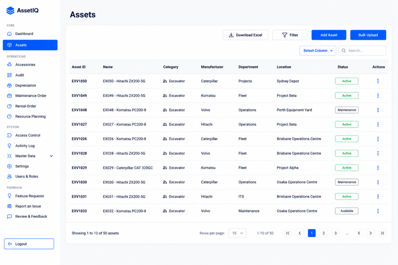Click the AssetIQ logo icon

point(10,10)
